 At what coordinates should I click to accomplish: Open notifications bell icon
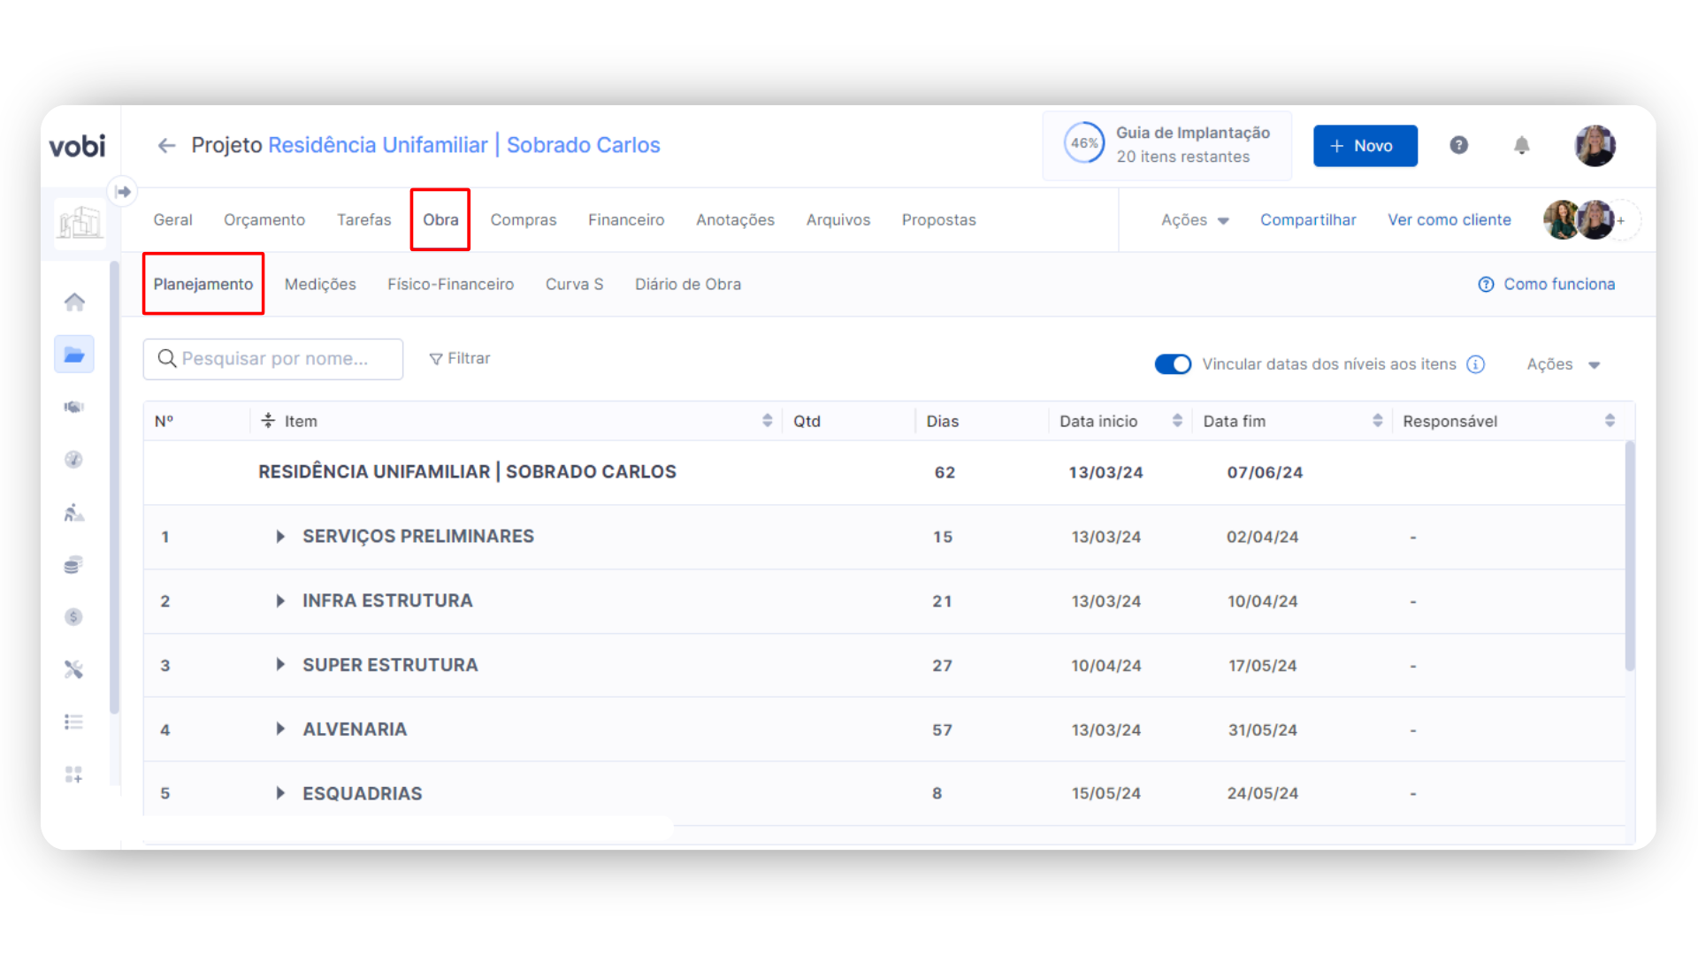pyautogui.click(x=1521, y=146)
